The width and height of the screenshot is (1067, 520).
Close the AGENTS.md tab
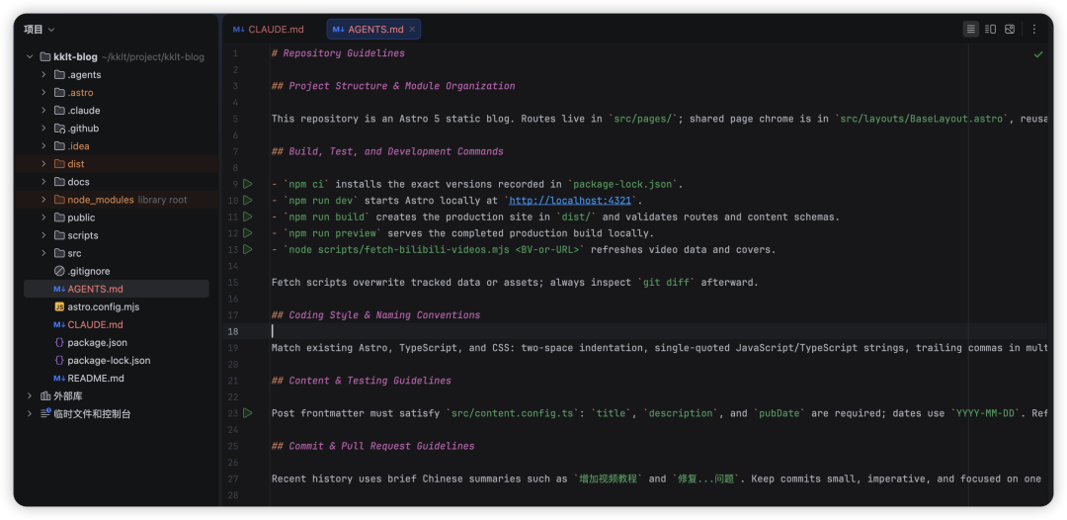tap(412, 30)
